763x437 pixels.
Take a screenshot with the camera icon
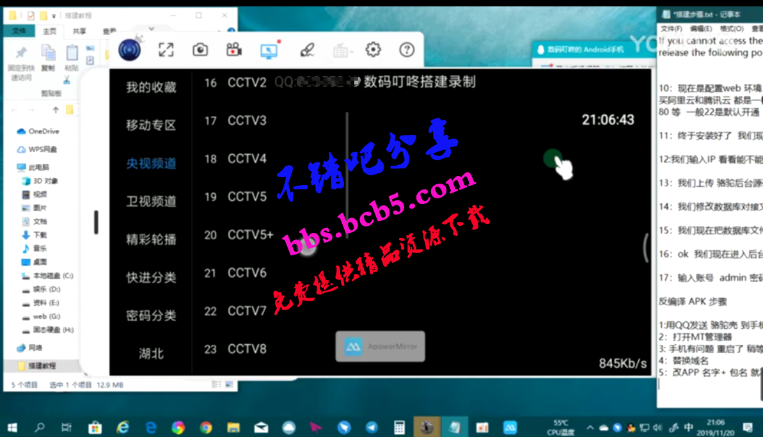point(201,50)
